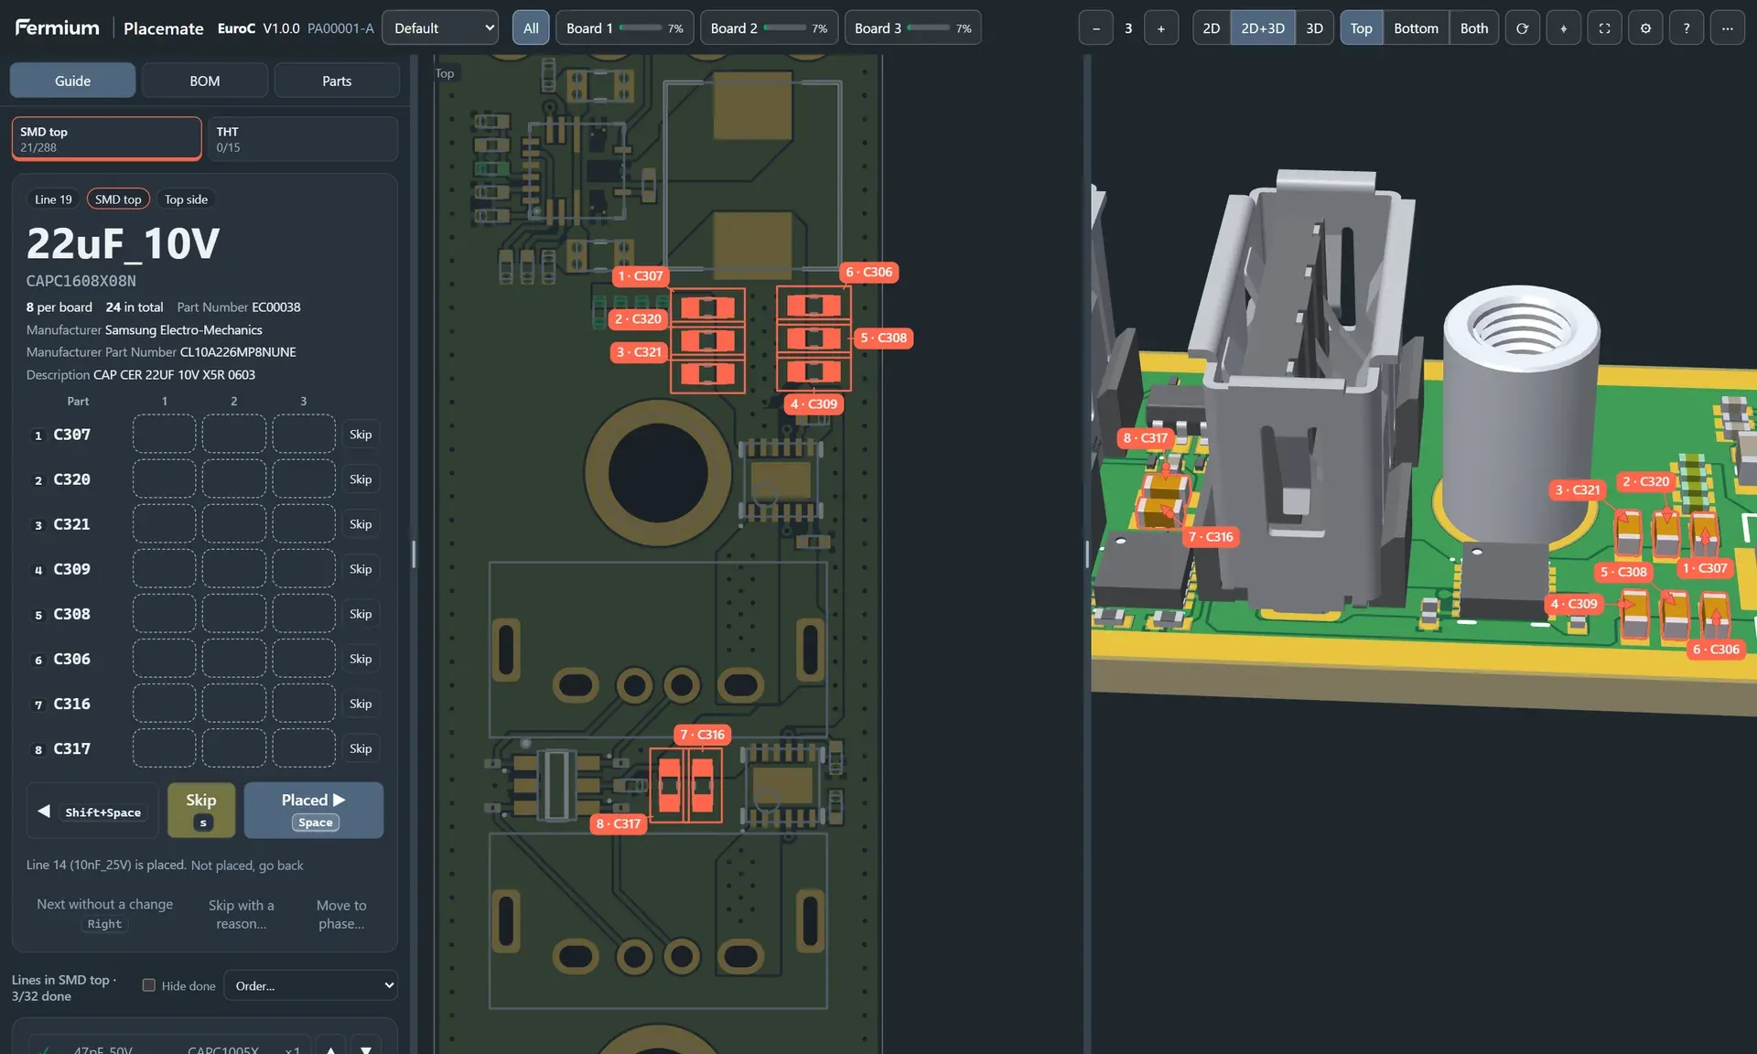This screenshot has width=1757, height=1054.
Task: Open settings gear icon
Action: pyautogui.click(x=1645, y=28)
